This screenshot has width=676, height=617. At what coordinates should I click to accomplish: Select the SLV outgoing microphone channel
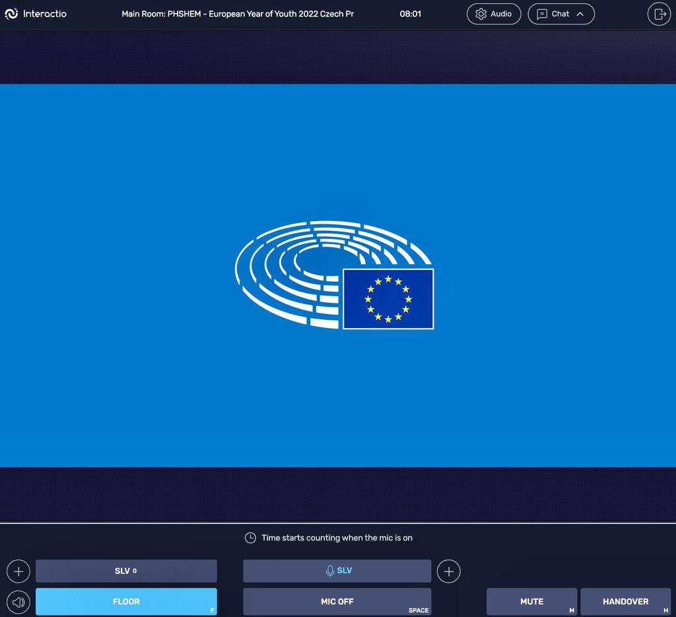pyautogui.click(x=337, y=571)
